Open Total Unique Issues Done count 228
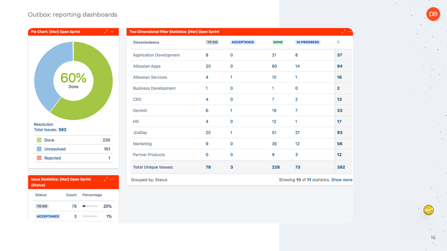This screenshot has height=251, width=447. tap(276, 167)
